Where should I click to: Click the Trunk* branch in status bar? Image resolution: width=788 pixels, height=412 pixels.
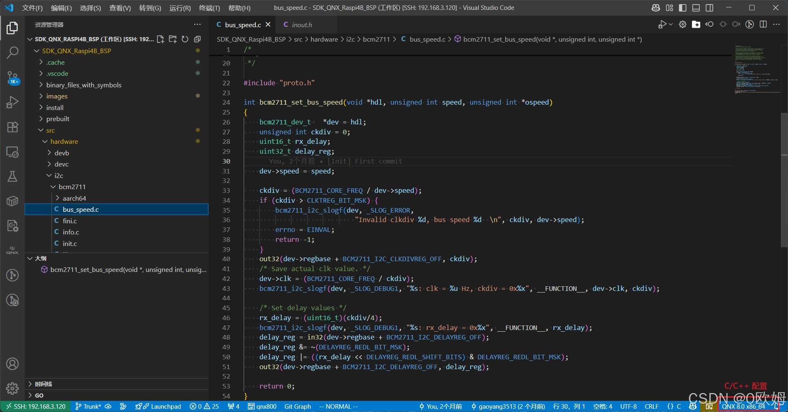89,406
